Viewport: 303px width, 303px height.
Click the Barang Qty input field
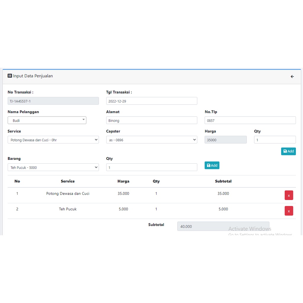151,167
